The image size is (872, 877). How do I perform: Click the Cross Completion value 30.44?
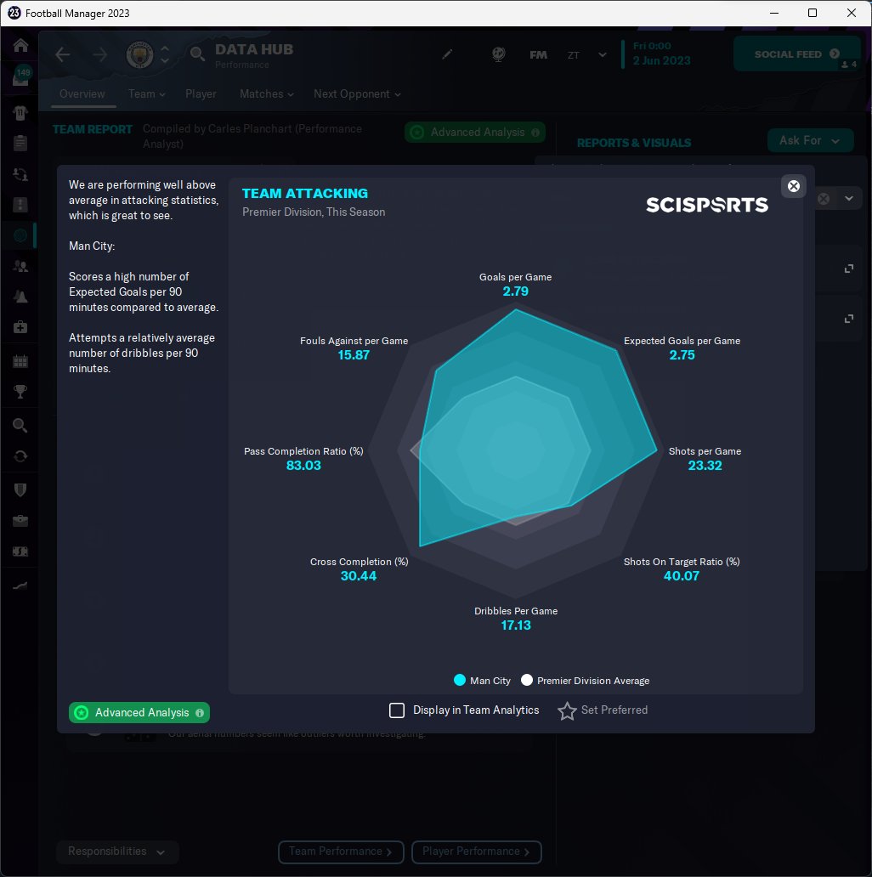point(359,576)
